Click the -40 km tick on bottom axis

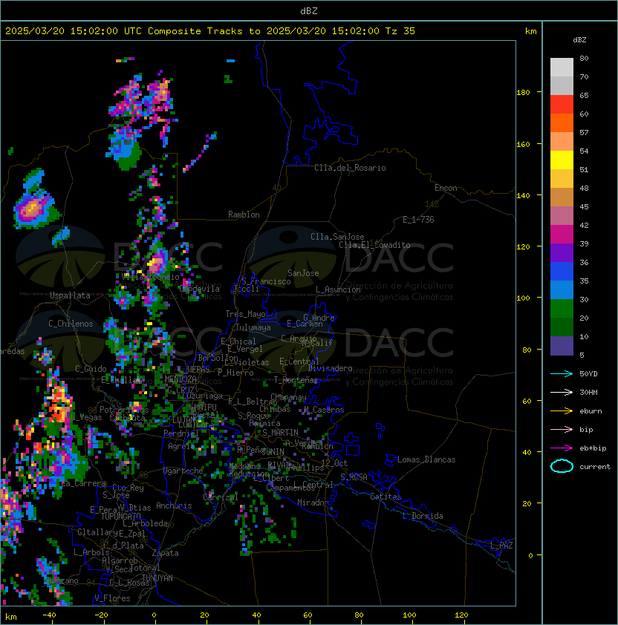coord(49,615)
